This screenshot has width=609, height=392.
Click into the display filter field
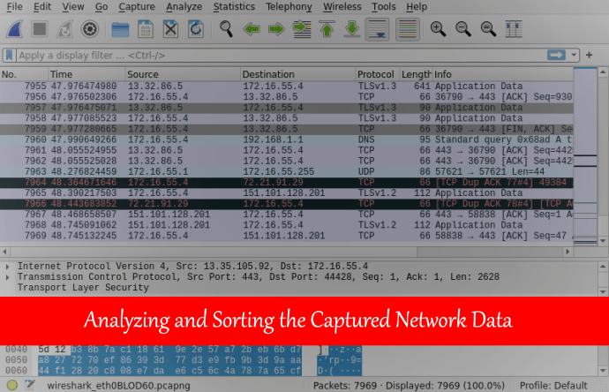(x=265, y=55)
